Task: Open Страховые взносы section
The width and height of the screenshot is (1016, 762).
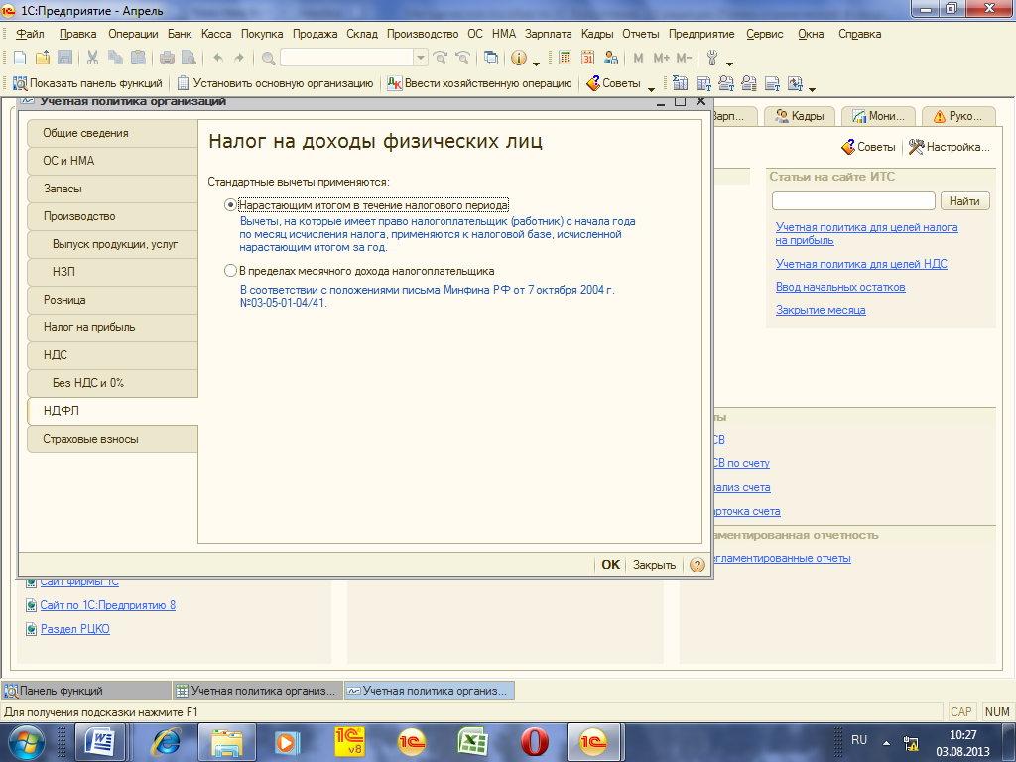Action: coord(113,439)
